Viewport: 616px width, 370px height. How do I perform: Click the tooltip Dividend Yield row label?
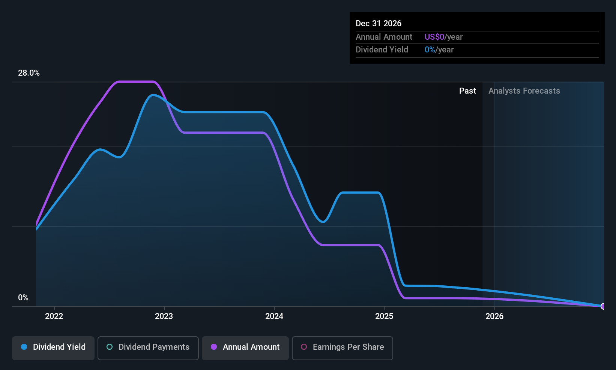tap(382, 50)
